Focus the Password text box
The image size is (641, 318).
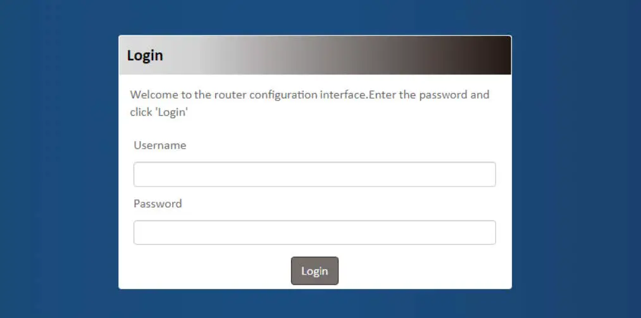pyautogui.click(x=314, y=233)
